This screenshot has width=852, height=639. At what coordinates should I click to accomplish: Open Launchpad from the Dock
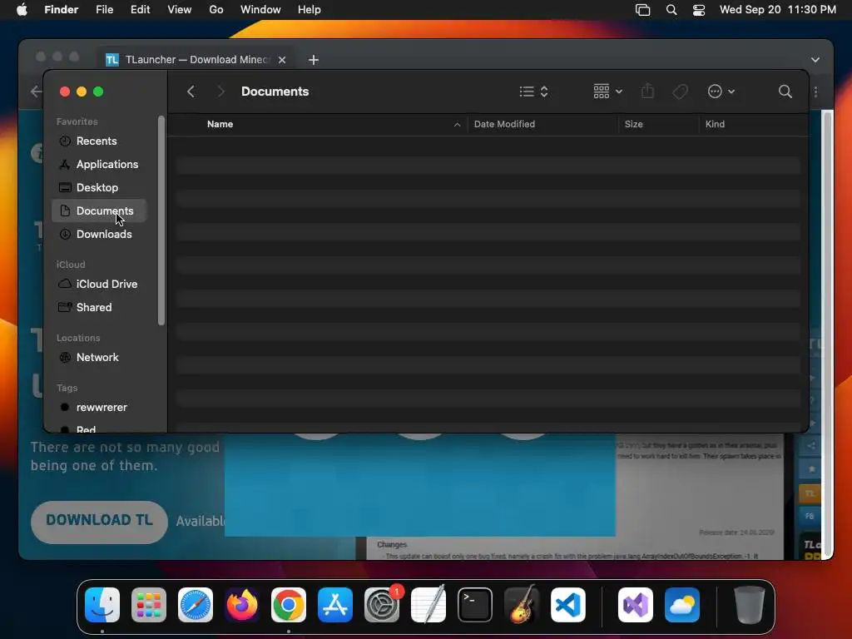[149, 605]
